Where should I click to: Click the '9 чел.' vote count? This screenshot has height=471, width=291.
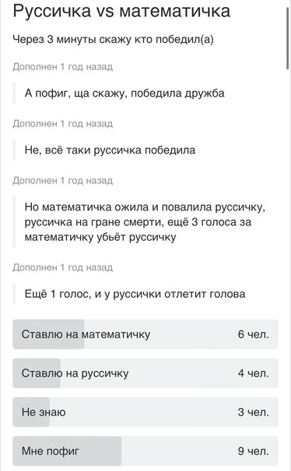pyautogui.click(x=253, y=452)
